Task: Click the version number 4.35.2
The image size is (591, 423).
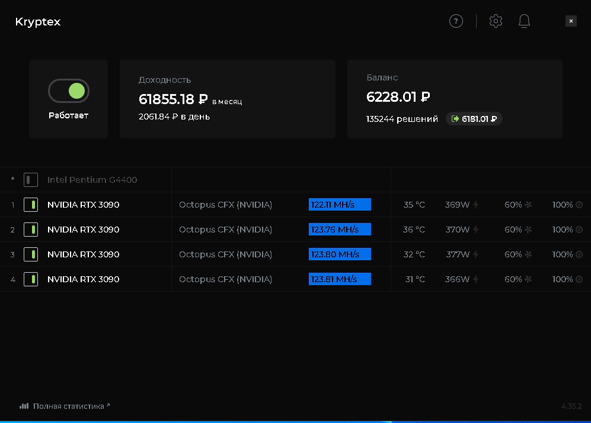Action: coord(571,406)
